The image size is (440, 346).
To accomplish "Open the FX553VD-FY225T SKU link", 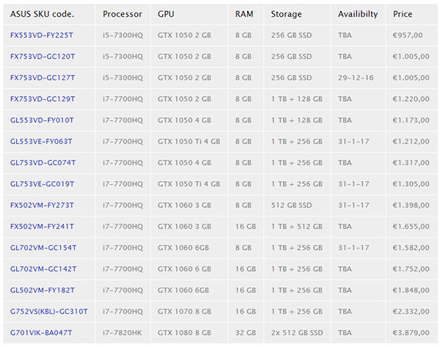I will coord(43,35).
